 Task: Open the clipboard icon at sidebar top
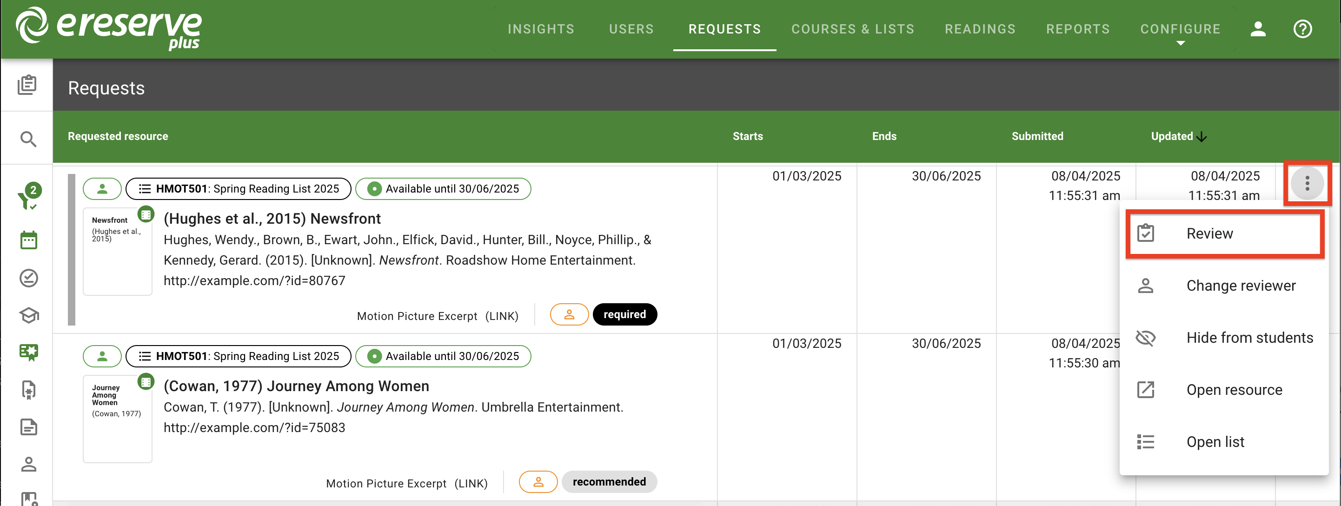(27, 85)
